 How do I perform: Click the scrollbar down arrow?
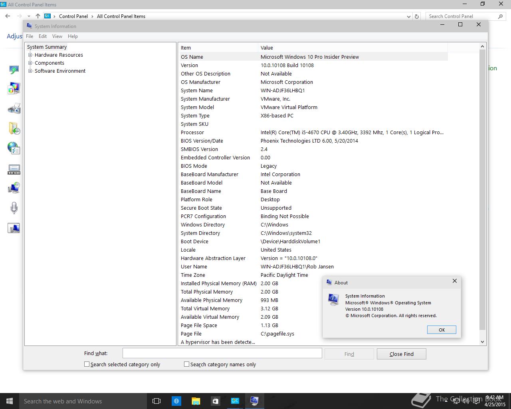coord(482,341)
